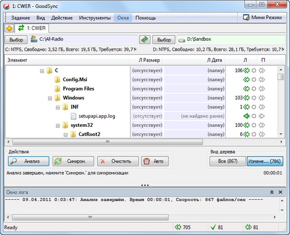The height and width of the screenshot is (235, 290).
Task: Click left-direction arrow in CatRoot2 row
Action: 246,134
